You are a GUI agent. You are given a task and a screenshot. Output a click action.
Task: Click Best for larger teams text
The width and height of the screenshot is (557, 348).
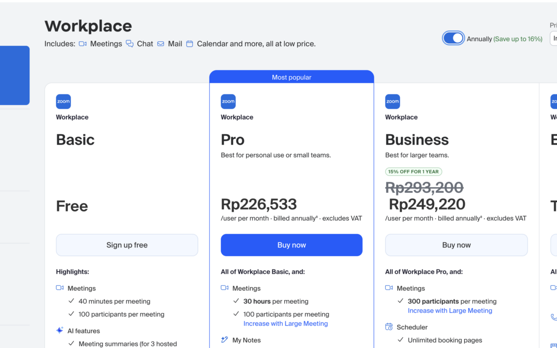click(x=417, y=155)
